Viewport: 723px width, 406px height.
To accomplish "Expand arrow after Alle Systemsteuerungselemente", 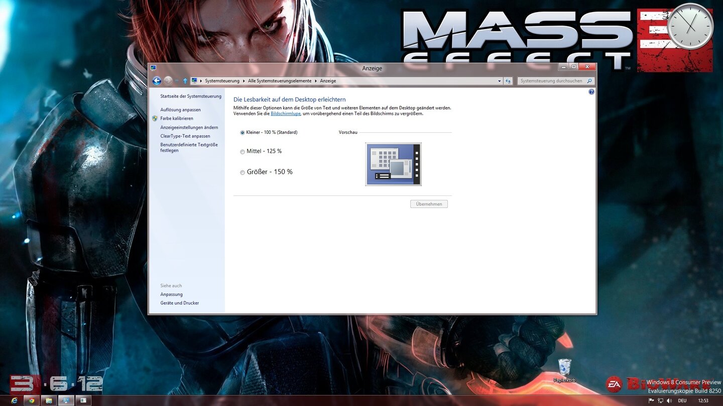I will pyautogui.click(x=316, y=81).
